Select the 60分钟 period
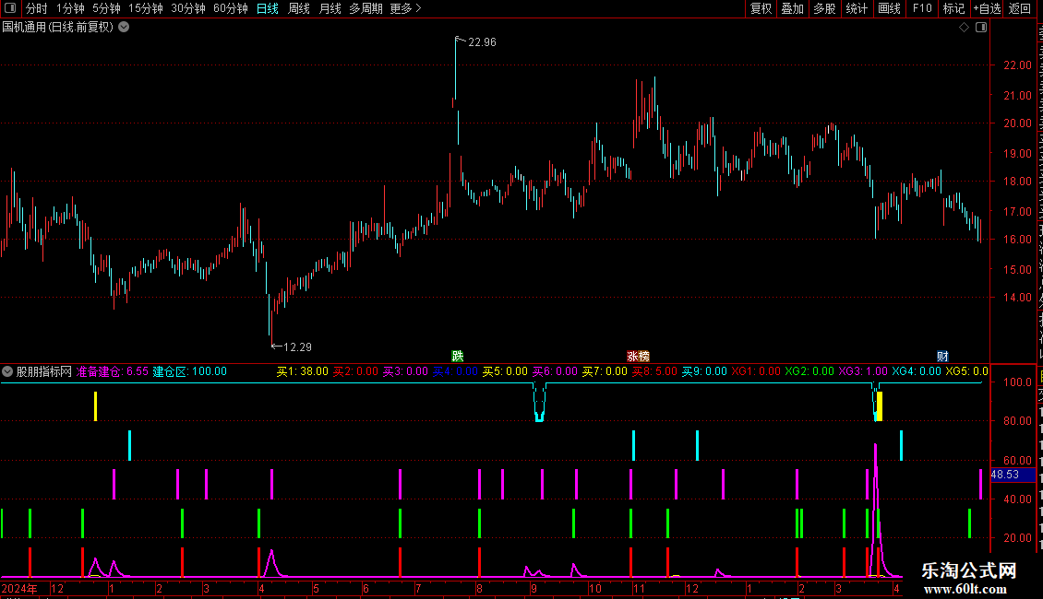The height and width of the screenshot is (599, 1043). pos(231,8)
